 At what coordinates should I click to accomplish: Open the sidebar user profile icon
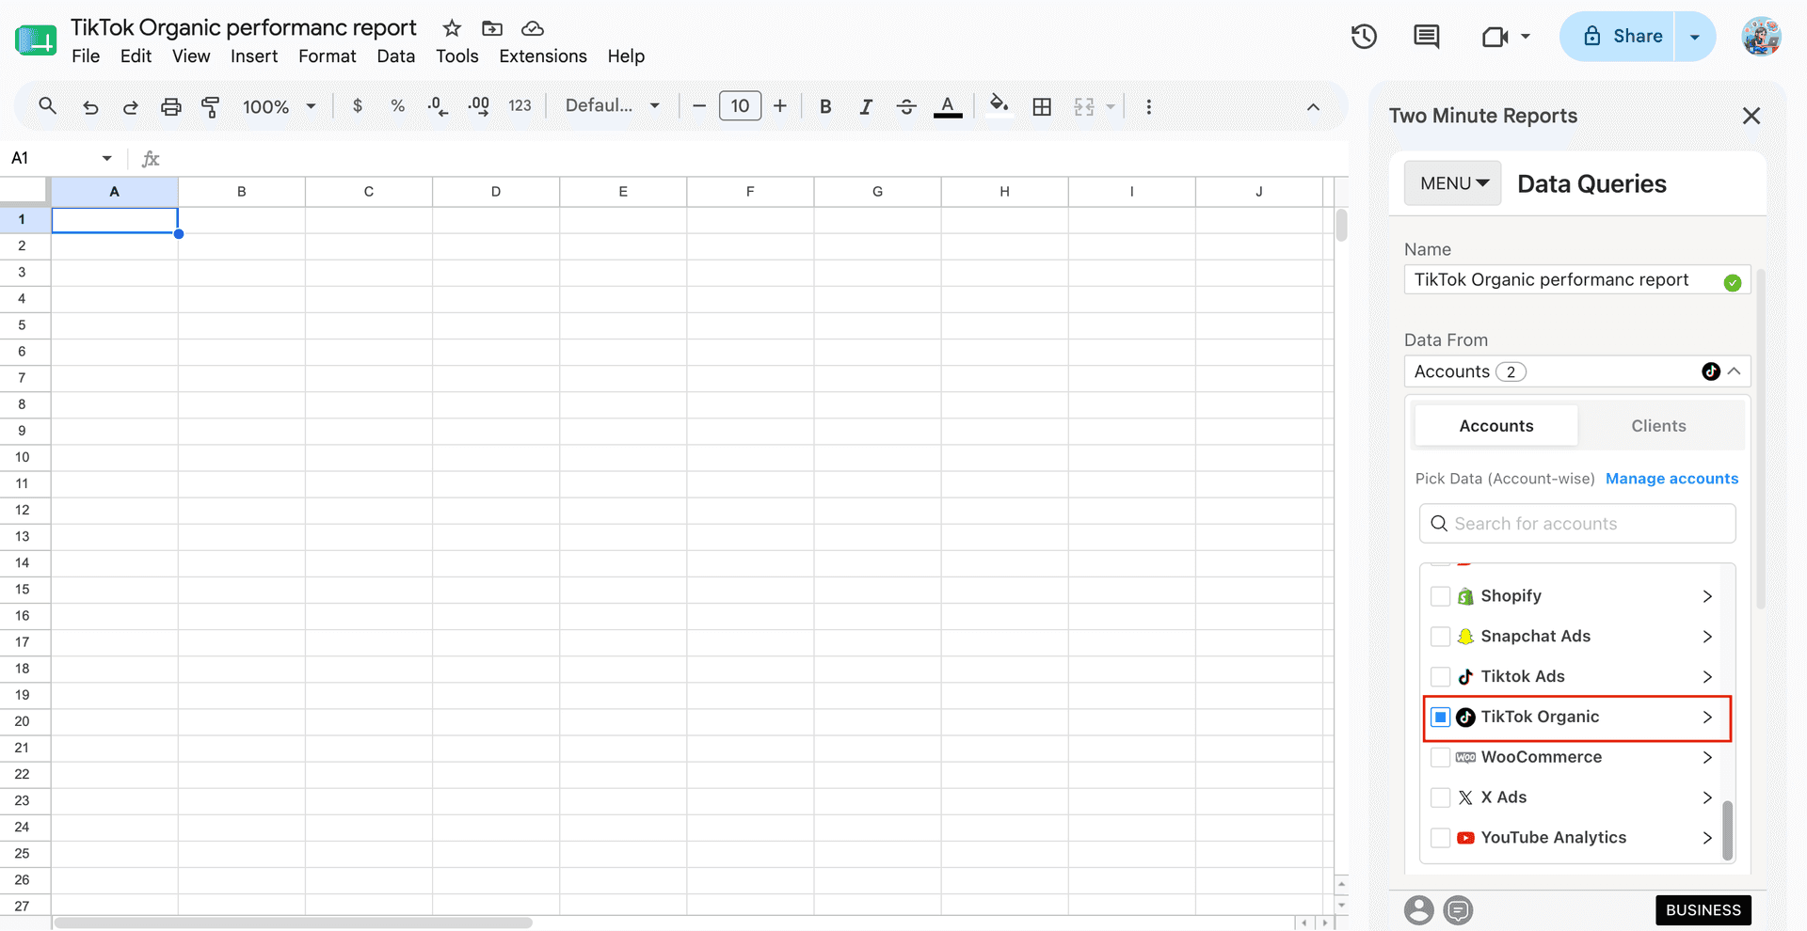(1419, 910)
